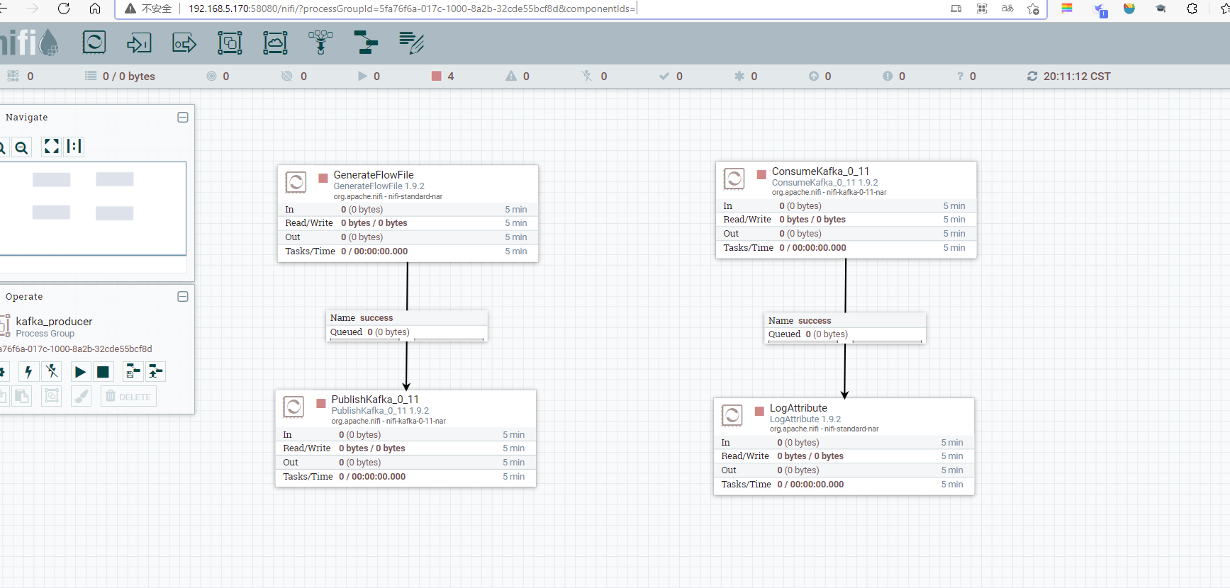
Task: Click the stopped status indicator of GenerateFlowFile
Action: click(x=323, y=178)
